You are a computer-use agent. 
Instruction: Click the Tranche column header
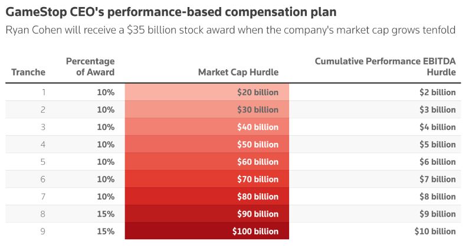click(x=28, y=72)
